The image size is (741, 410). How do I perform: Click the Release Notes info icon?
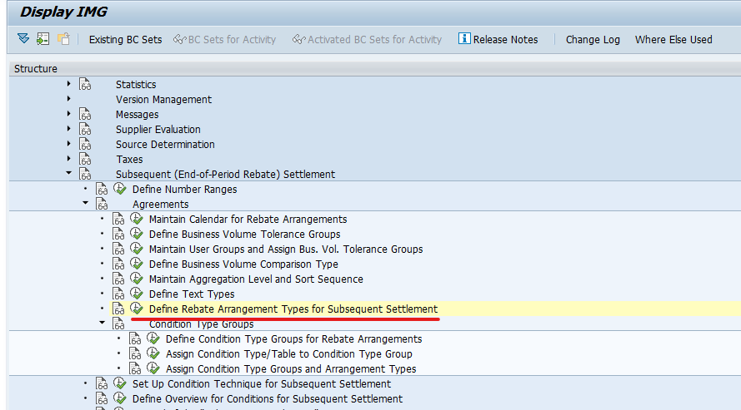pyautogui.click(x=464, y=38)
